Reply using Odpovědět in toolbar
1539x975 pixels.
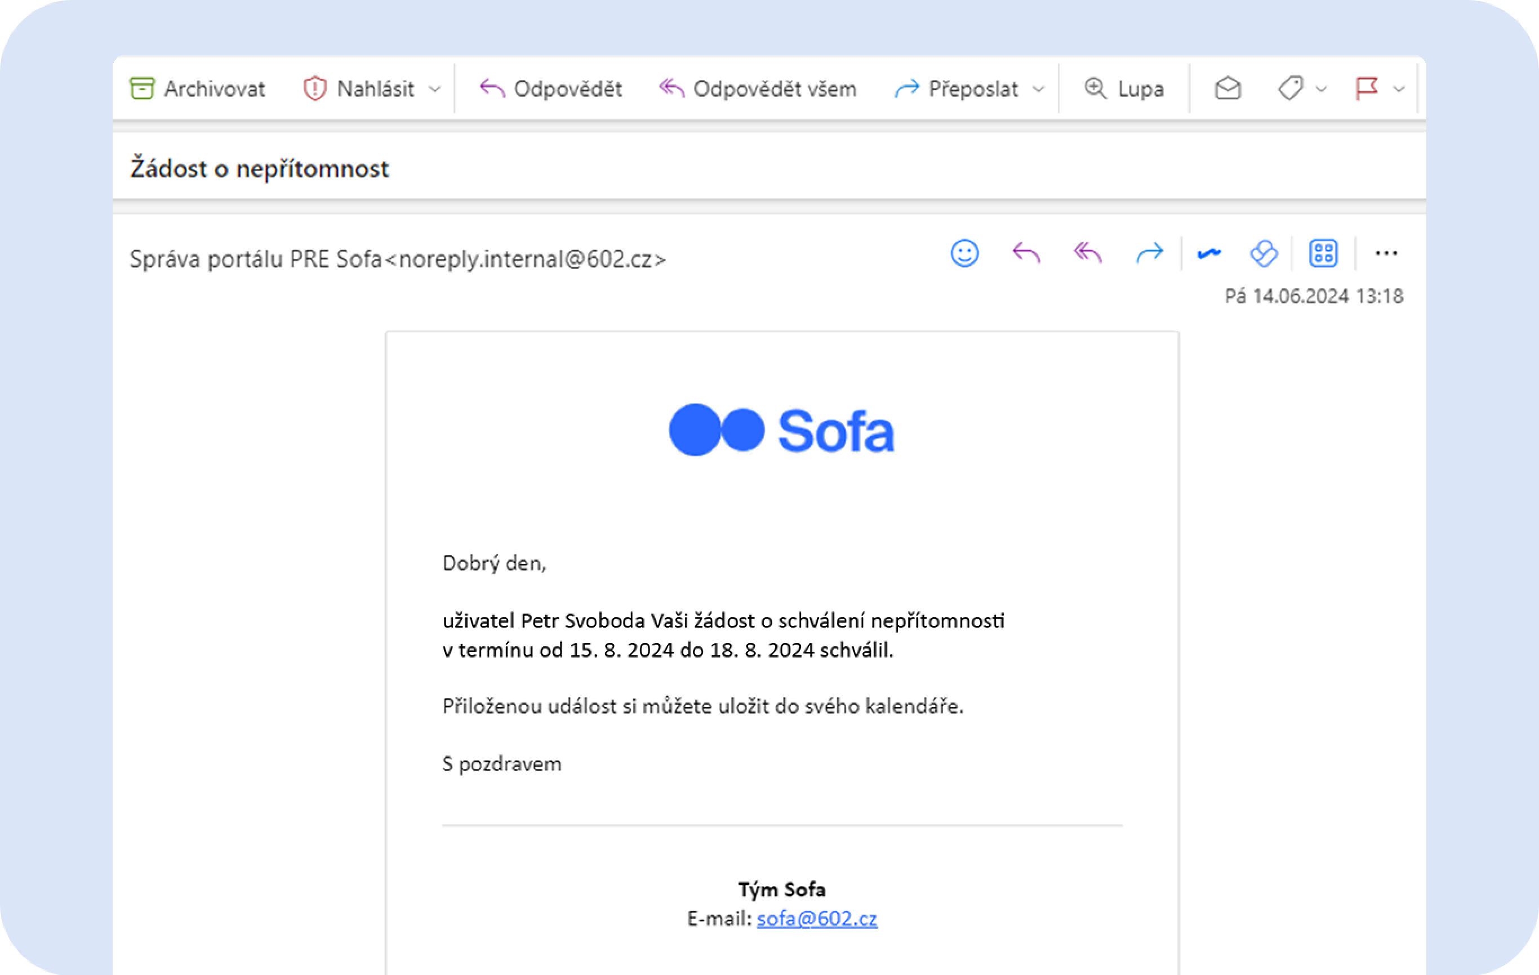550,88
